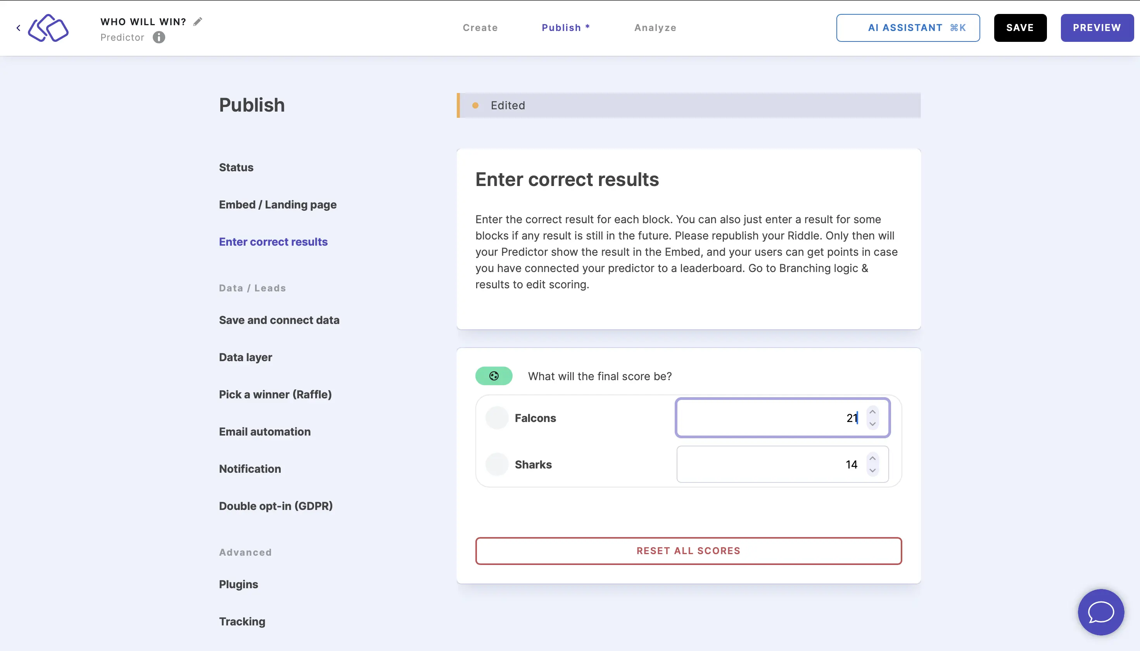Screen dimensions: 1140x651
Task: Click the chat support bubble icon
Action: (x=1101, y=612)
